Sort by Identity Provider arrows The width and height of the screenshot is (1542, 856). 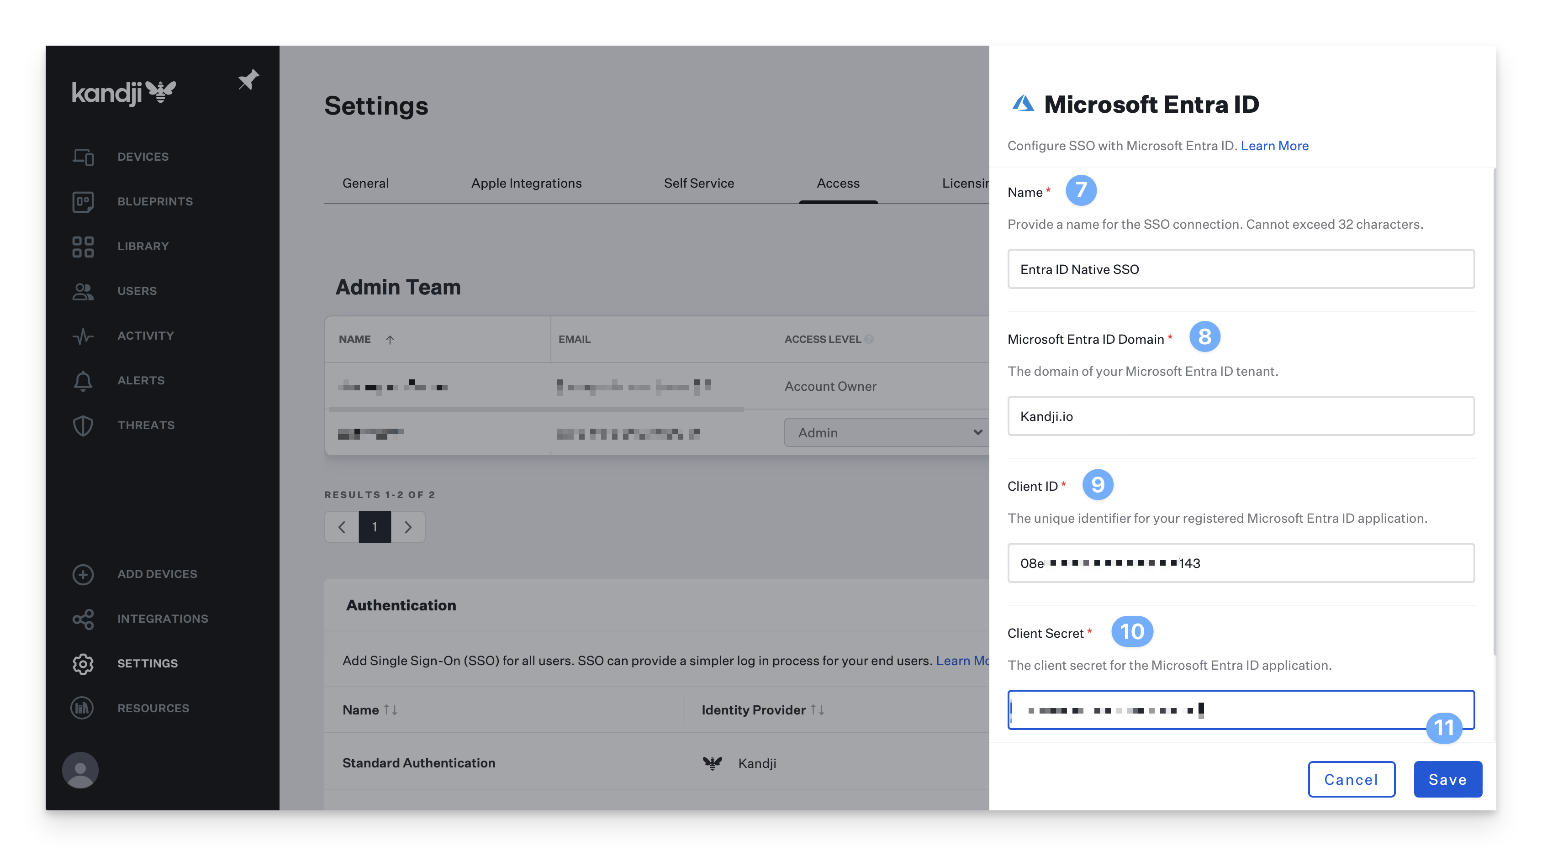tap(818, 710)
